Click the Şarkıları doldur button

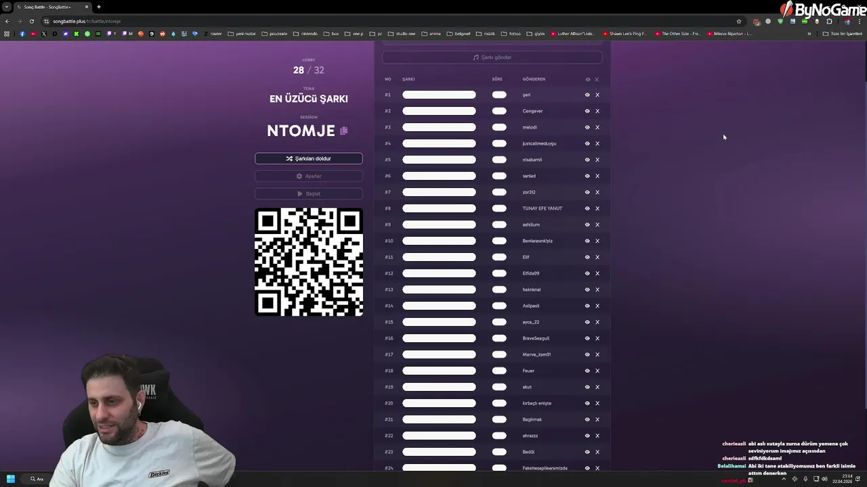pyautogui.click(x=309, y=158)
